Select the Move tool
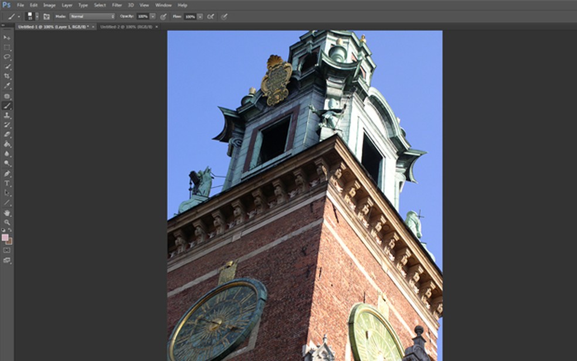 (7, 38)
